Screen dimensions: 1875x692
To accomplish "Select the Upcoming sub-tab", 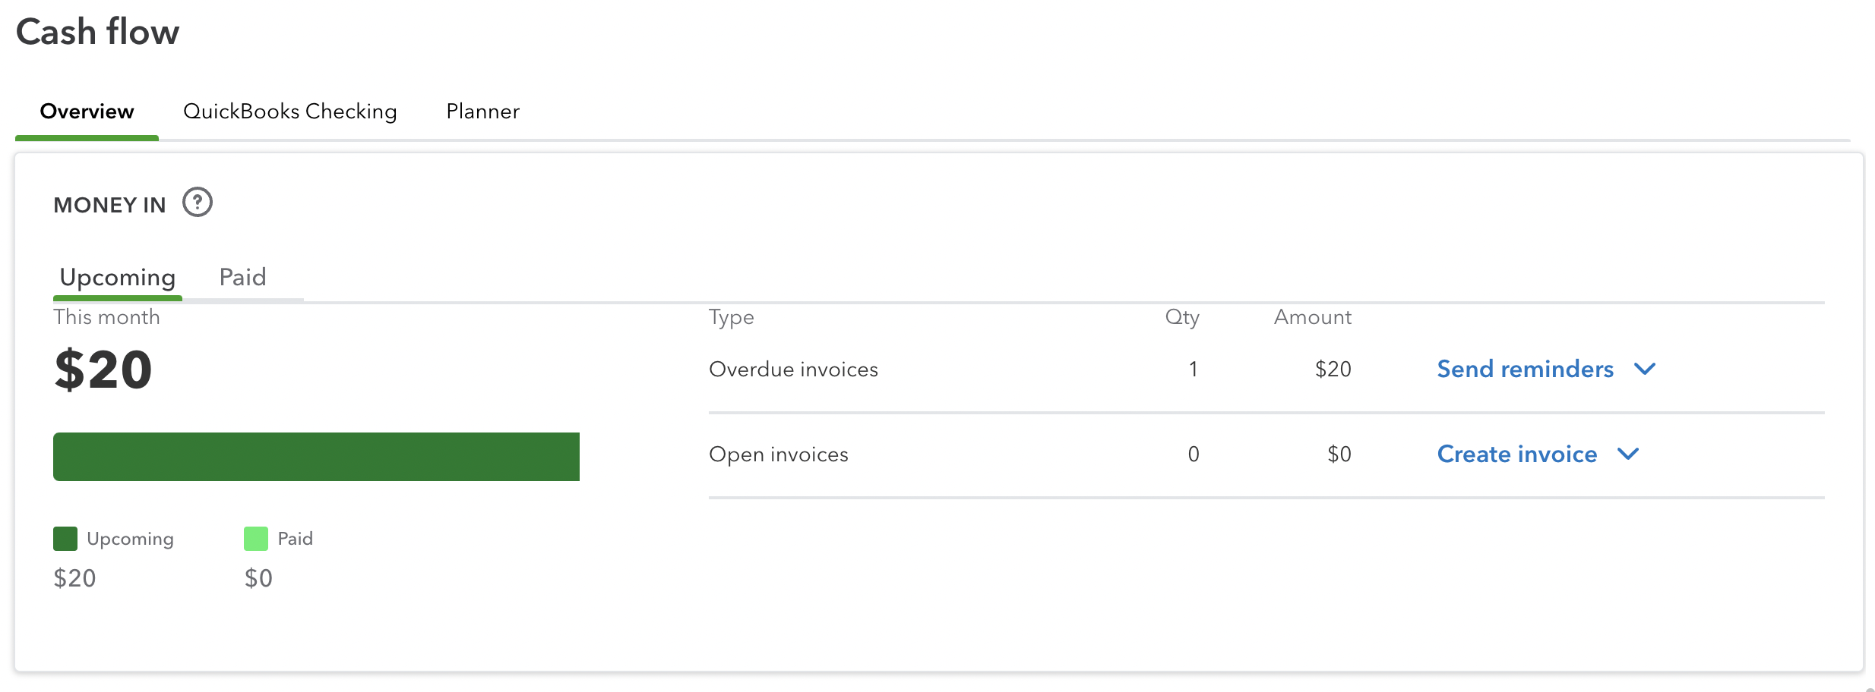I will coord(118,277).
